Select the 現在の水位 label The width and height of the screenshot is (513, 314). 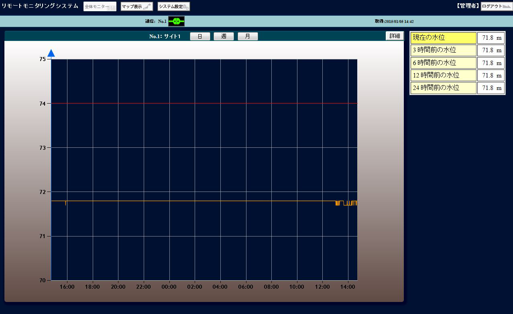click(x=443, y=38)
